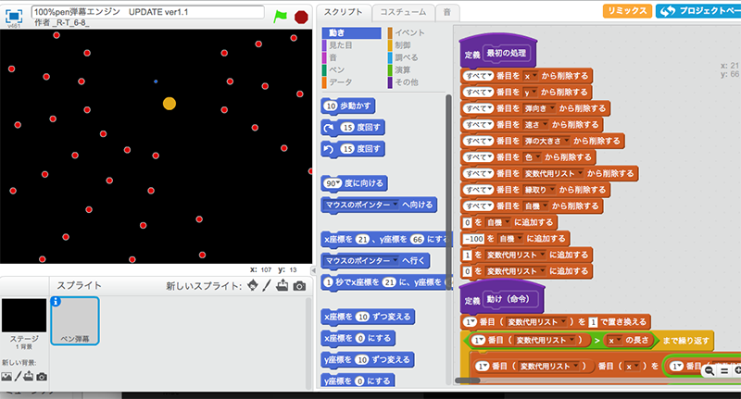Image resolution: width=741 pixels, height=399 pixels.
Task: Open the 速さ list dropdown
Action: 535,125
